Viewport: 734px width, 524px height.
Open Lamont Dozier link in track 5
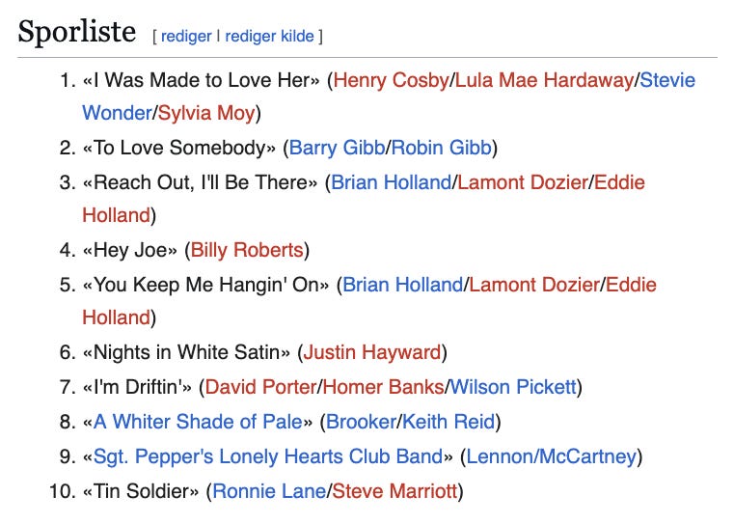[534, 285]
